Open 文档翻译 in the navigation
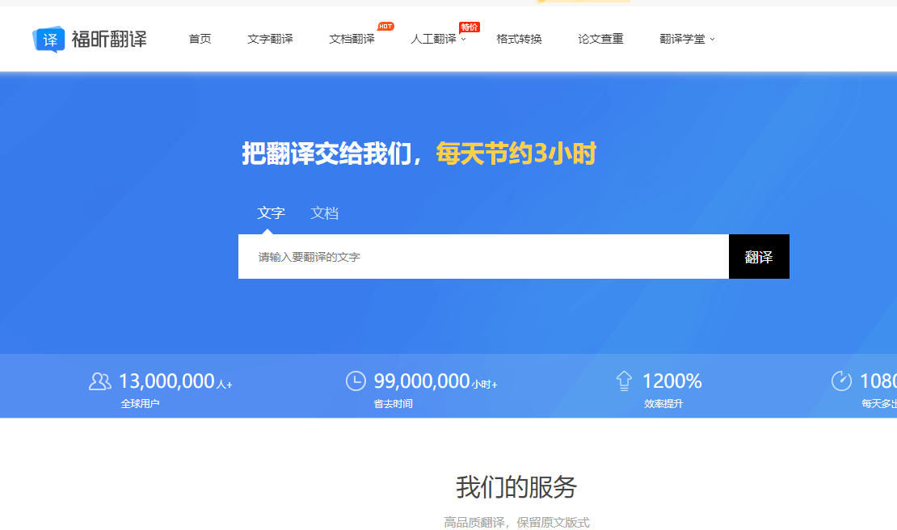 coord(352,39)
